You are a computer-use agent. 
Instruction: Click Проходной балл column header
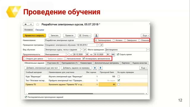pyautogui.click(x=107, y=72)
